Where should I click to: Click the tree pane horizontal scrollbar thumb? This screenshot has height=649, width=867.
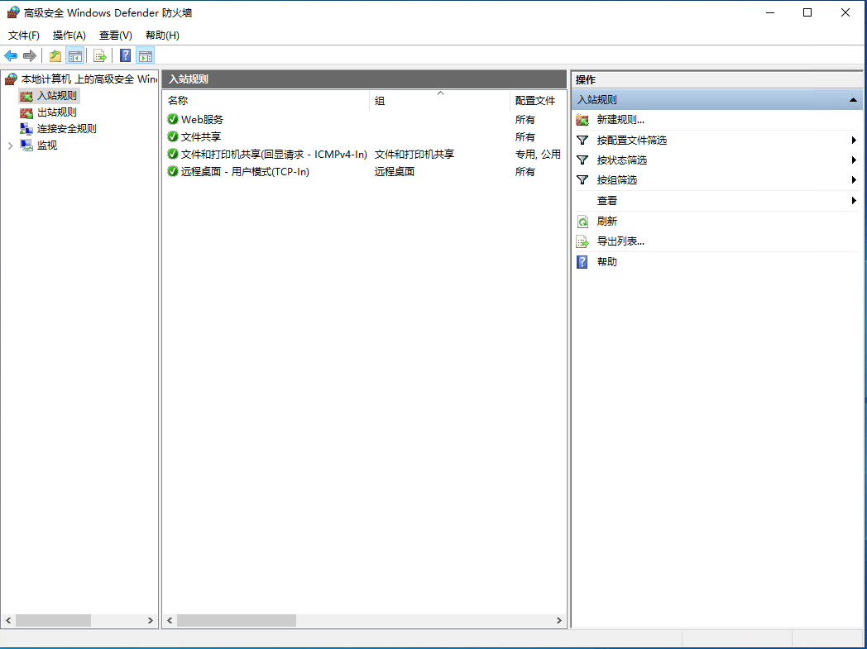(53, 620)
